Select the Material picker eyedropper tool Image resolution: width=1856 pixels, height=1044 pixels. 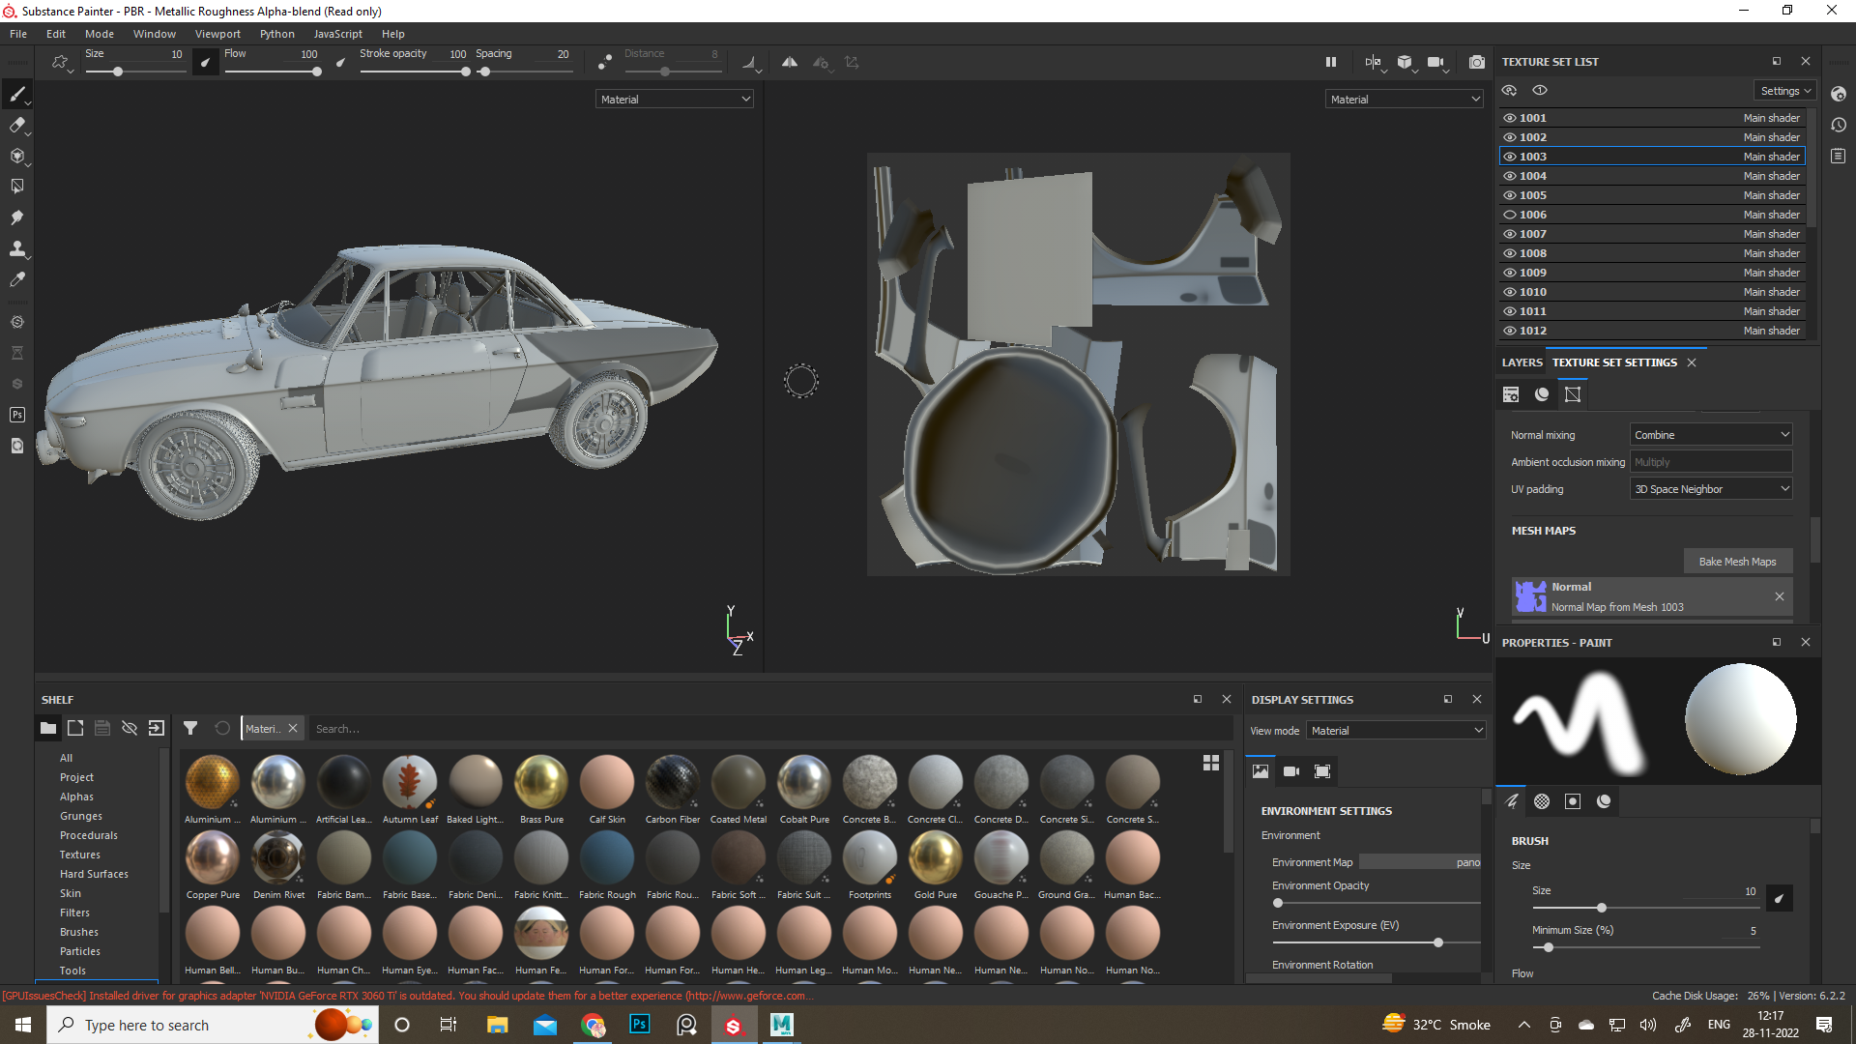pos(17,279)
